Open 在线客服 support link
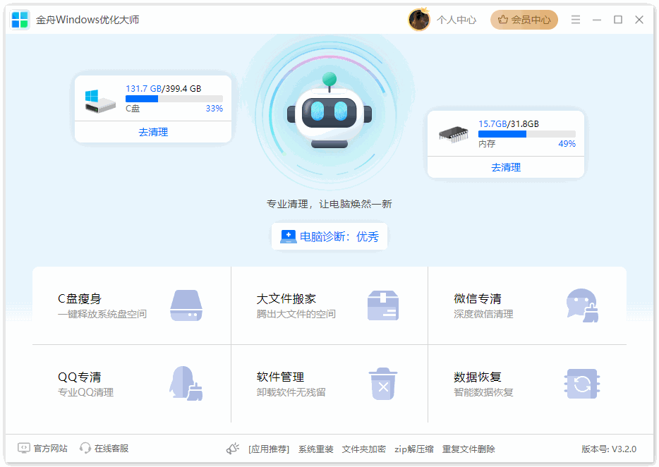This screenshot has height=467, width=659. (111, 449)
